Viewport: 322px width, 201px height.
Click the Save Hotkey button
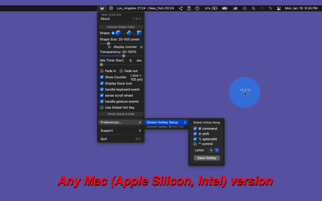pyautogui.click(x=207, y=158)
